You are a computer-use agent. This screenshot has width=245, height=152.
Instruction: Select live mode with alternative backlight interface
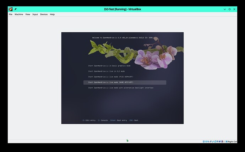point(121,88)
